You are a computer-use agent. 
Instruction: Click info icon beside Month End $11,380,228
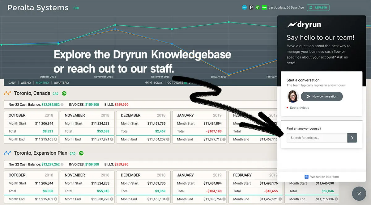pyautogui.click(x=112, y=199)
